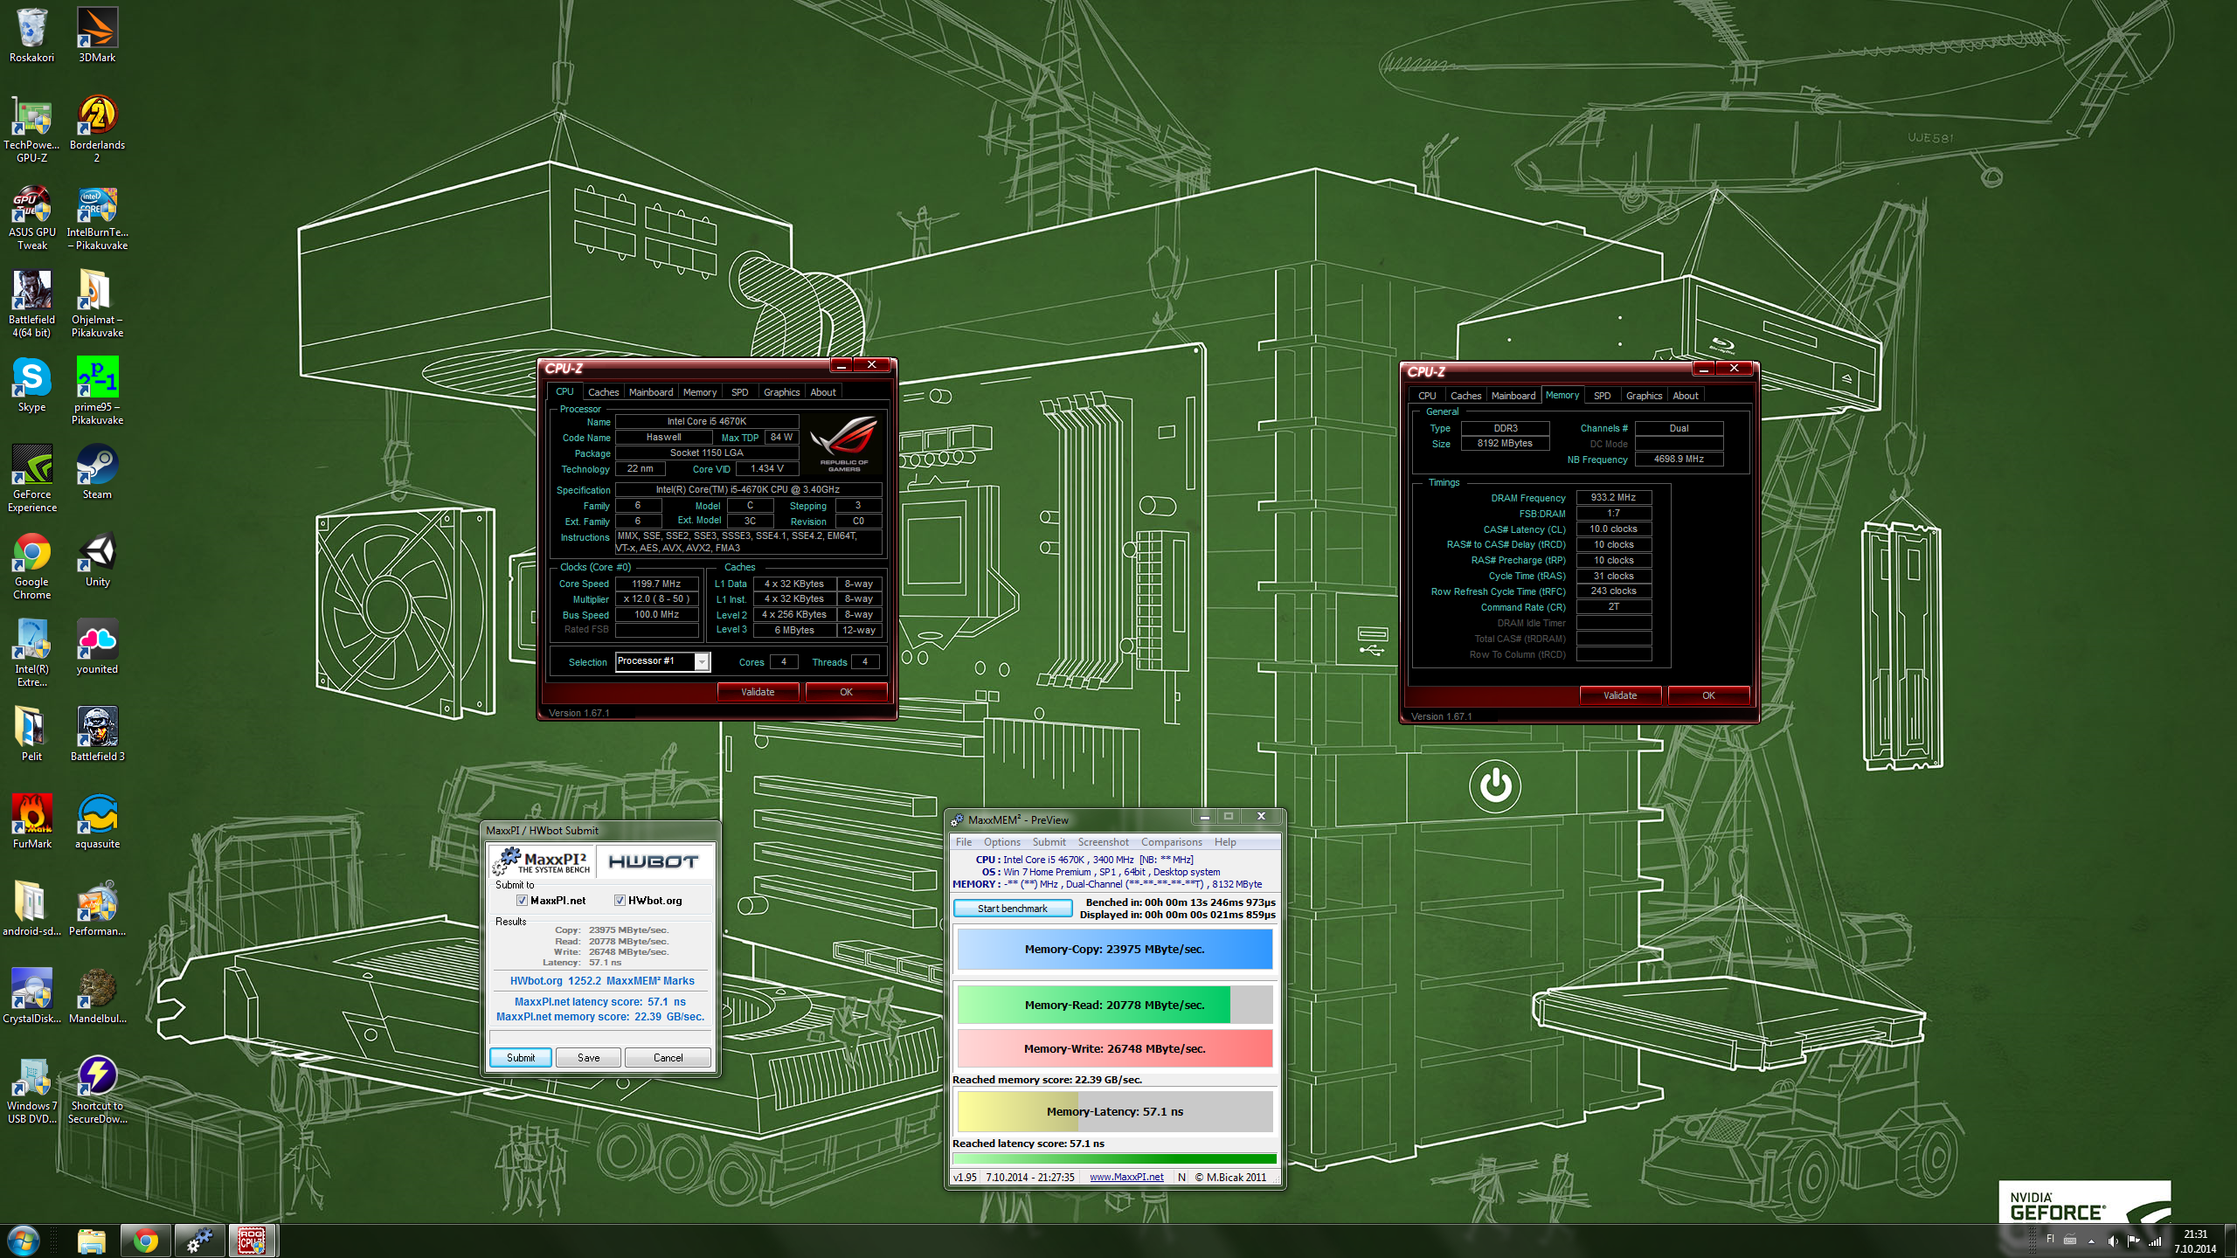Open the TechPowerUp GPU-Z shortcut

click(x=32, y=128)
